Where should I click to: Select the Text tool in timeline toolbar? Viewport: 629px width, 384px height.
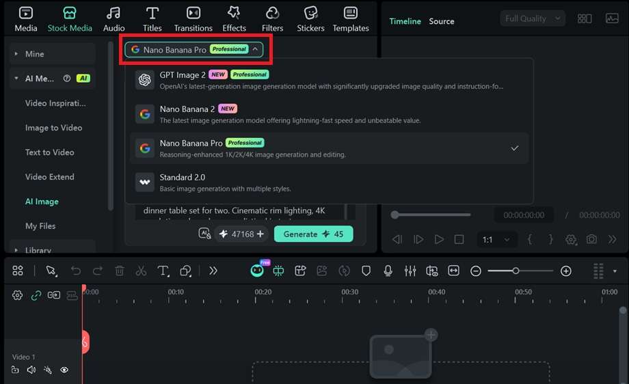click(x=163, y=271)
